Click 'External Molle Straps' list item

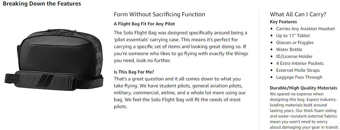point(298,70)
